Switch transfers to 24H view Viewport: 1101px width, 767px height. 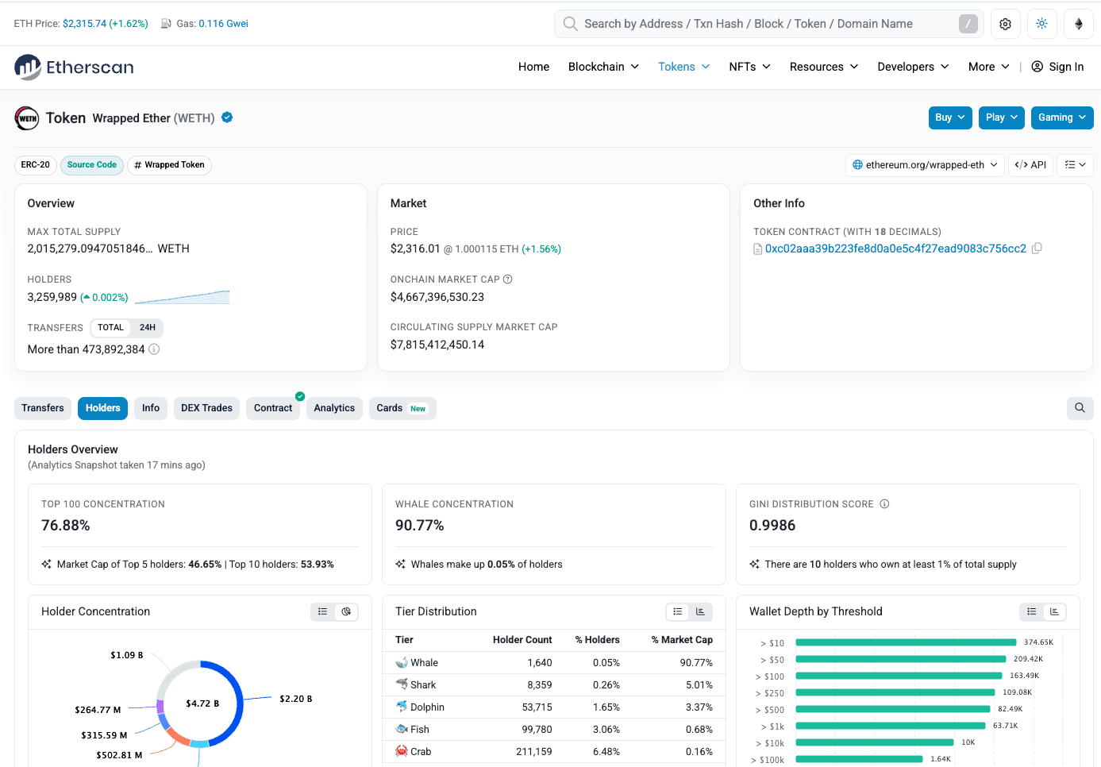(x=148, y=328)
